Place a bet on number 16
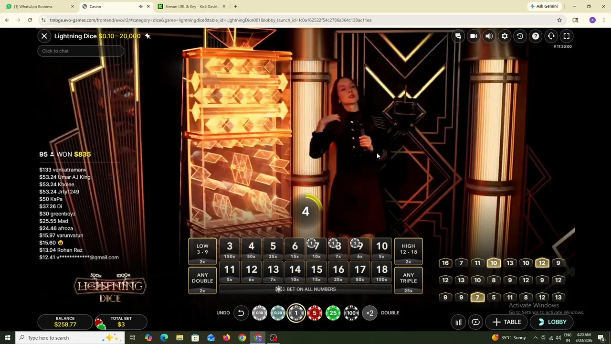Viewport: 611px width, 344px height. pyautogui.click(x=338, y=272)
